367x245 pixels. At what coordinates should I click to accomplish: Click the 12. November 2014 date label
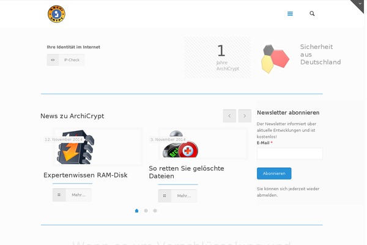tap(64, 140)
